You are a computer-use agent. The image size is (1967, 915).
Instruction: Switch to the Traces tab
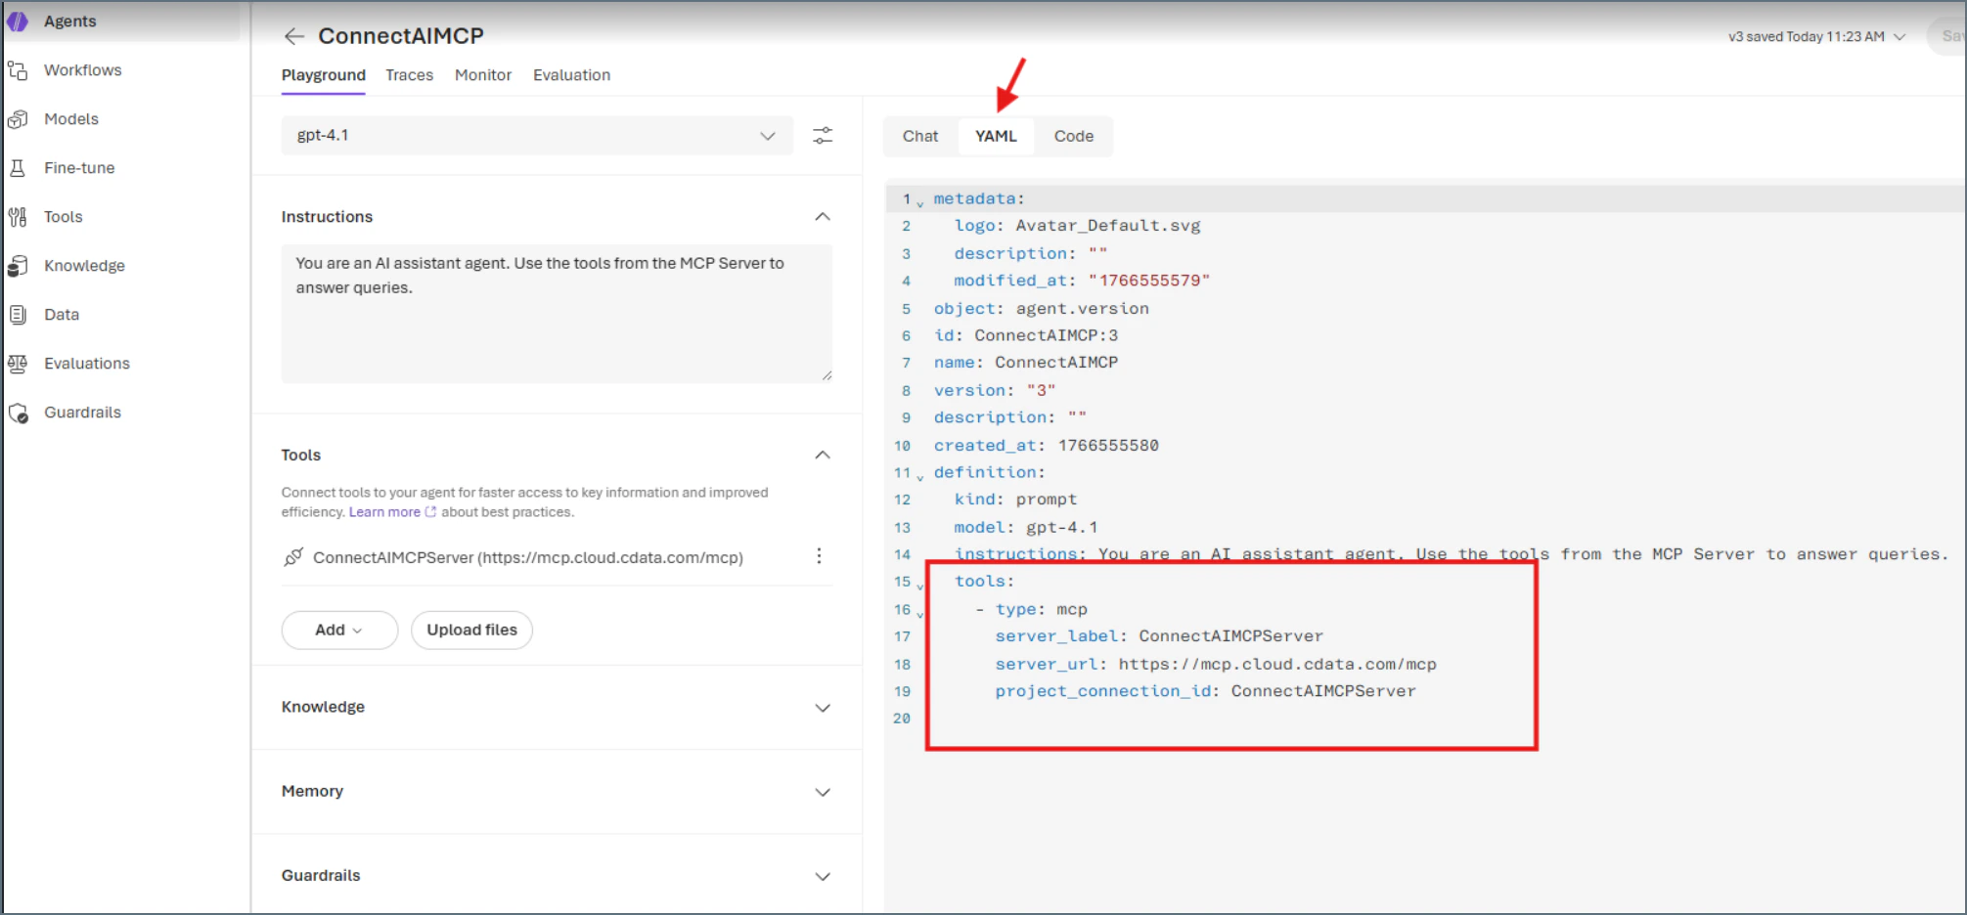409,75
